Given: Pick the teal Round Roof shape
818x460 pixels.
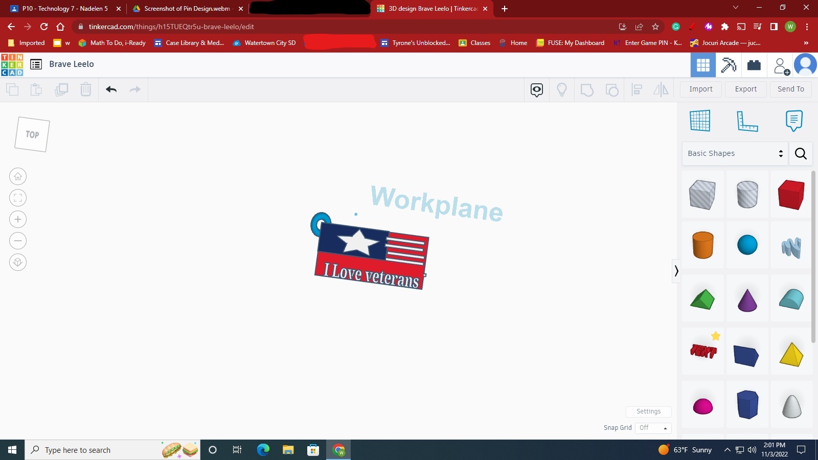Looking at the screenshot, I should (x=791, y=300).
